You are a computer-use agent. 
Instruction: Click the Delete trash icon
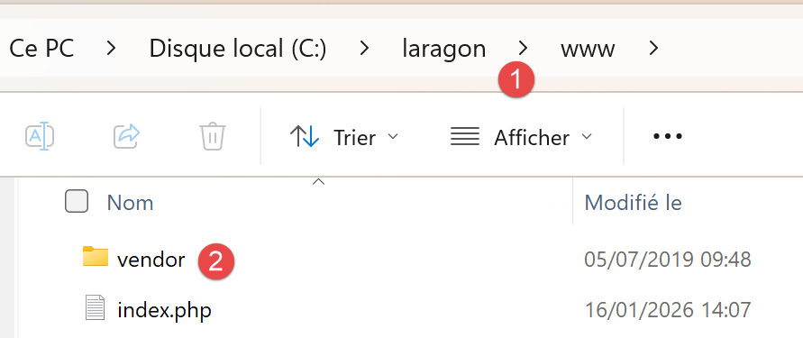click(x=213, y=136)
